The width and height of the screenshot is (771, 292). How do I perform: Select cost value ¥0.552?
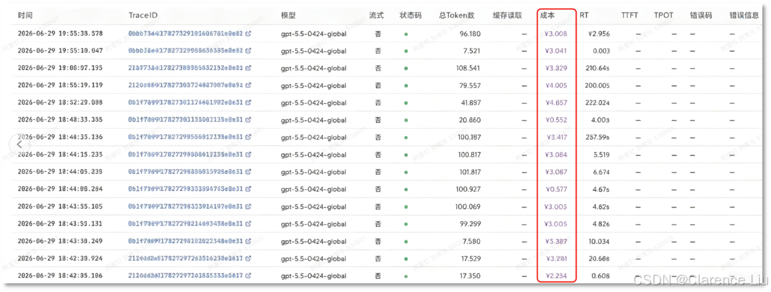(556, 120)
